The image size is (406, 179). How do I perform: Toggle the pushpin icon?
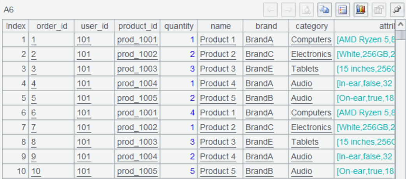tap(397, 10)
